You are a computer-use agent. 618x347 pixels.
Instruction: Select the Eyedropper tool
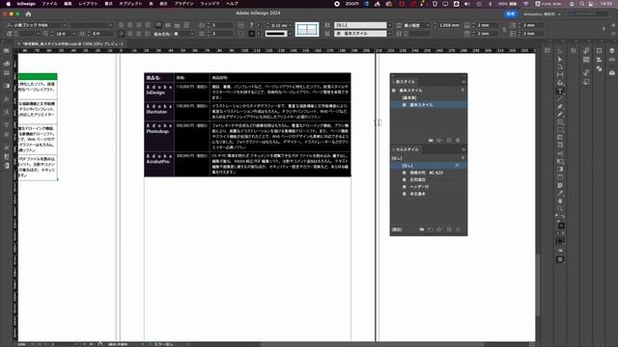coord(560,193)
